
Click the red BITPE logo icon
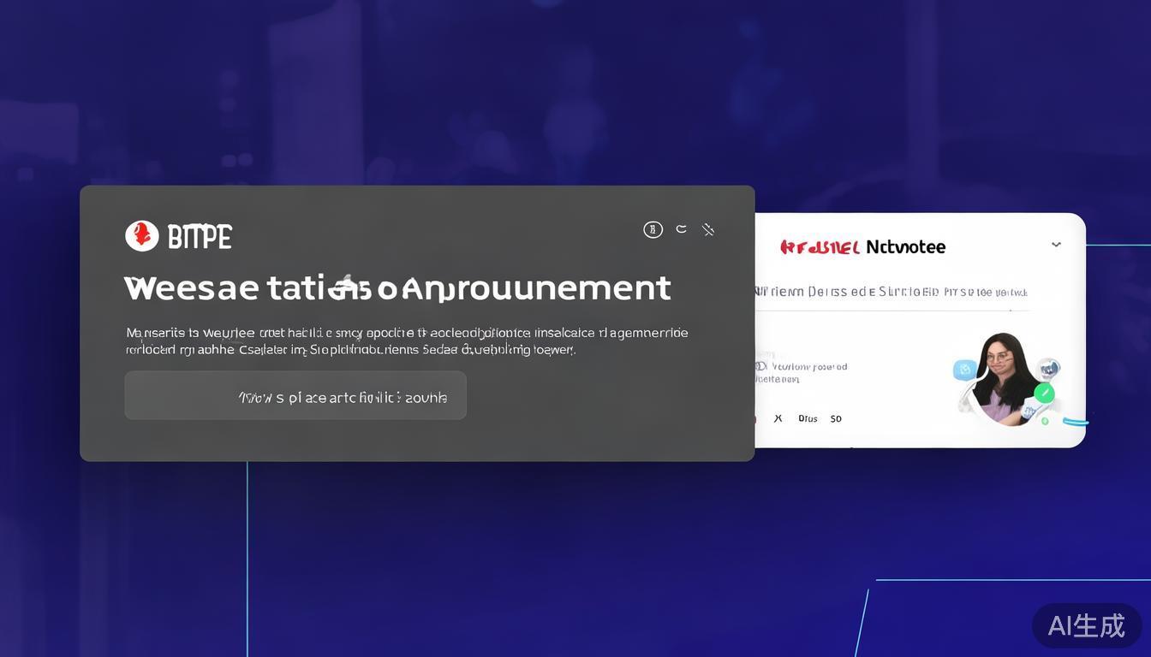coord(142,235)
